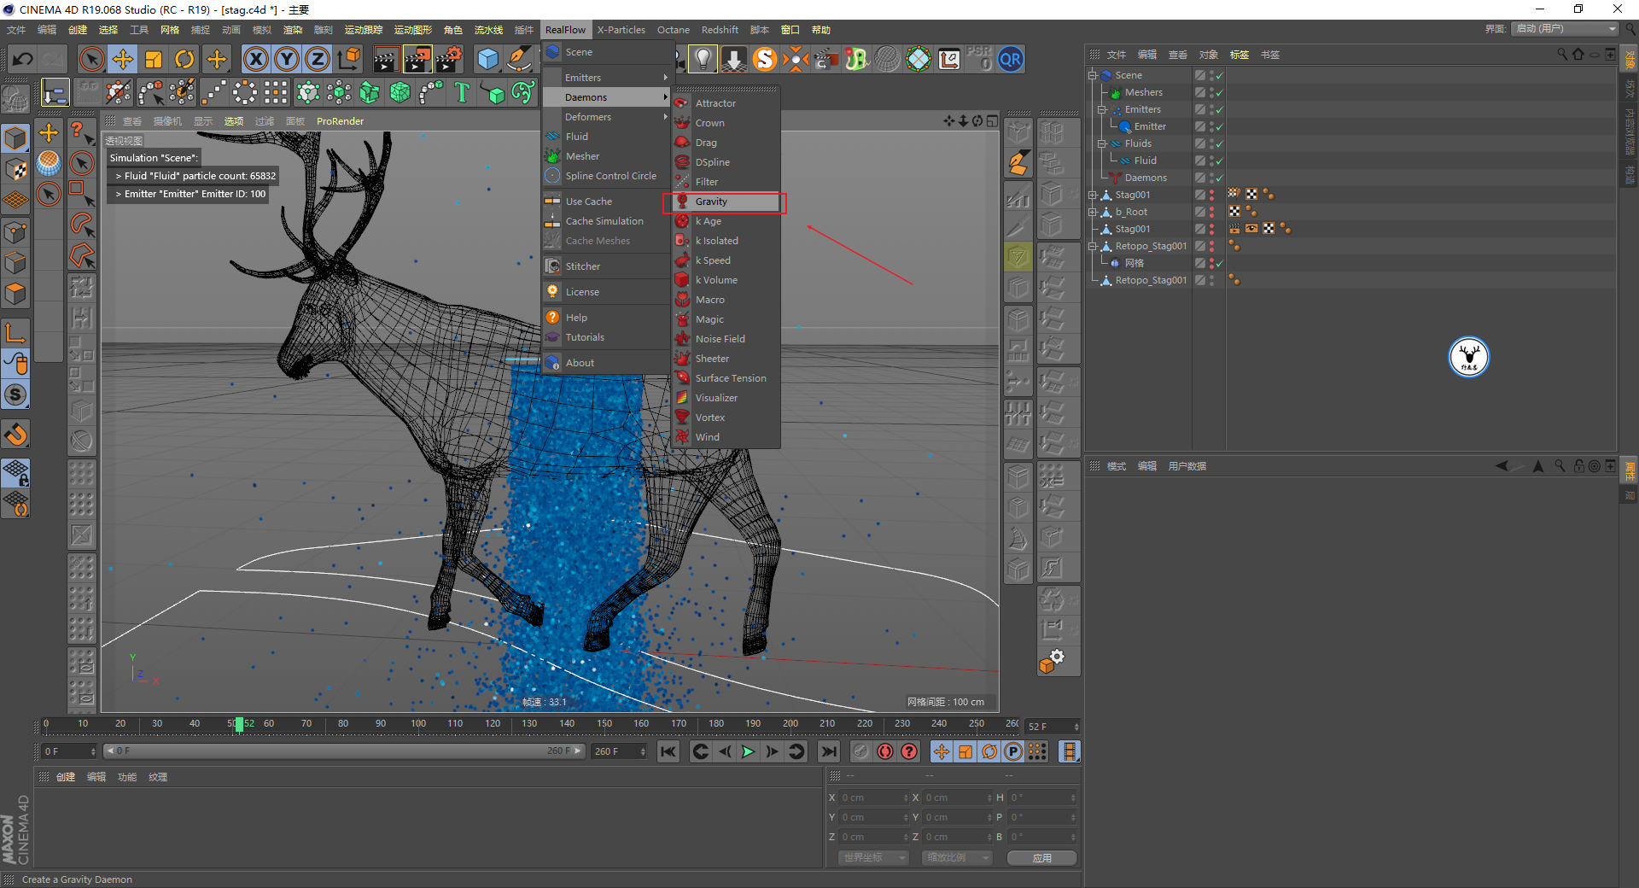Screen dimensions: 1639x888
Task: Toggle Fluid enabled checkmark
Action: pyautogui.click(x=1219, y=161)
